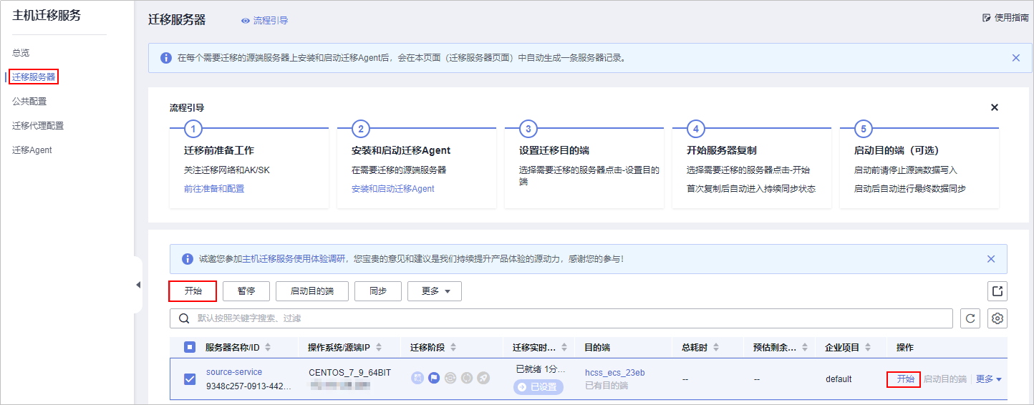The width and height of the screenshot is (1034, 405).
Task: Go to 总览 in sidebar
Action: tap(21, 53)
